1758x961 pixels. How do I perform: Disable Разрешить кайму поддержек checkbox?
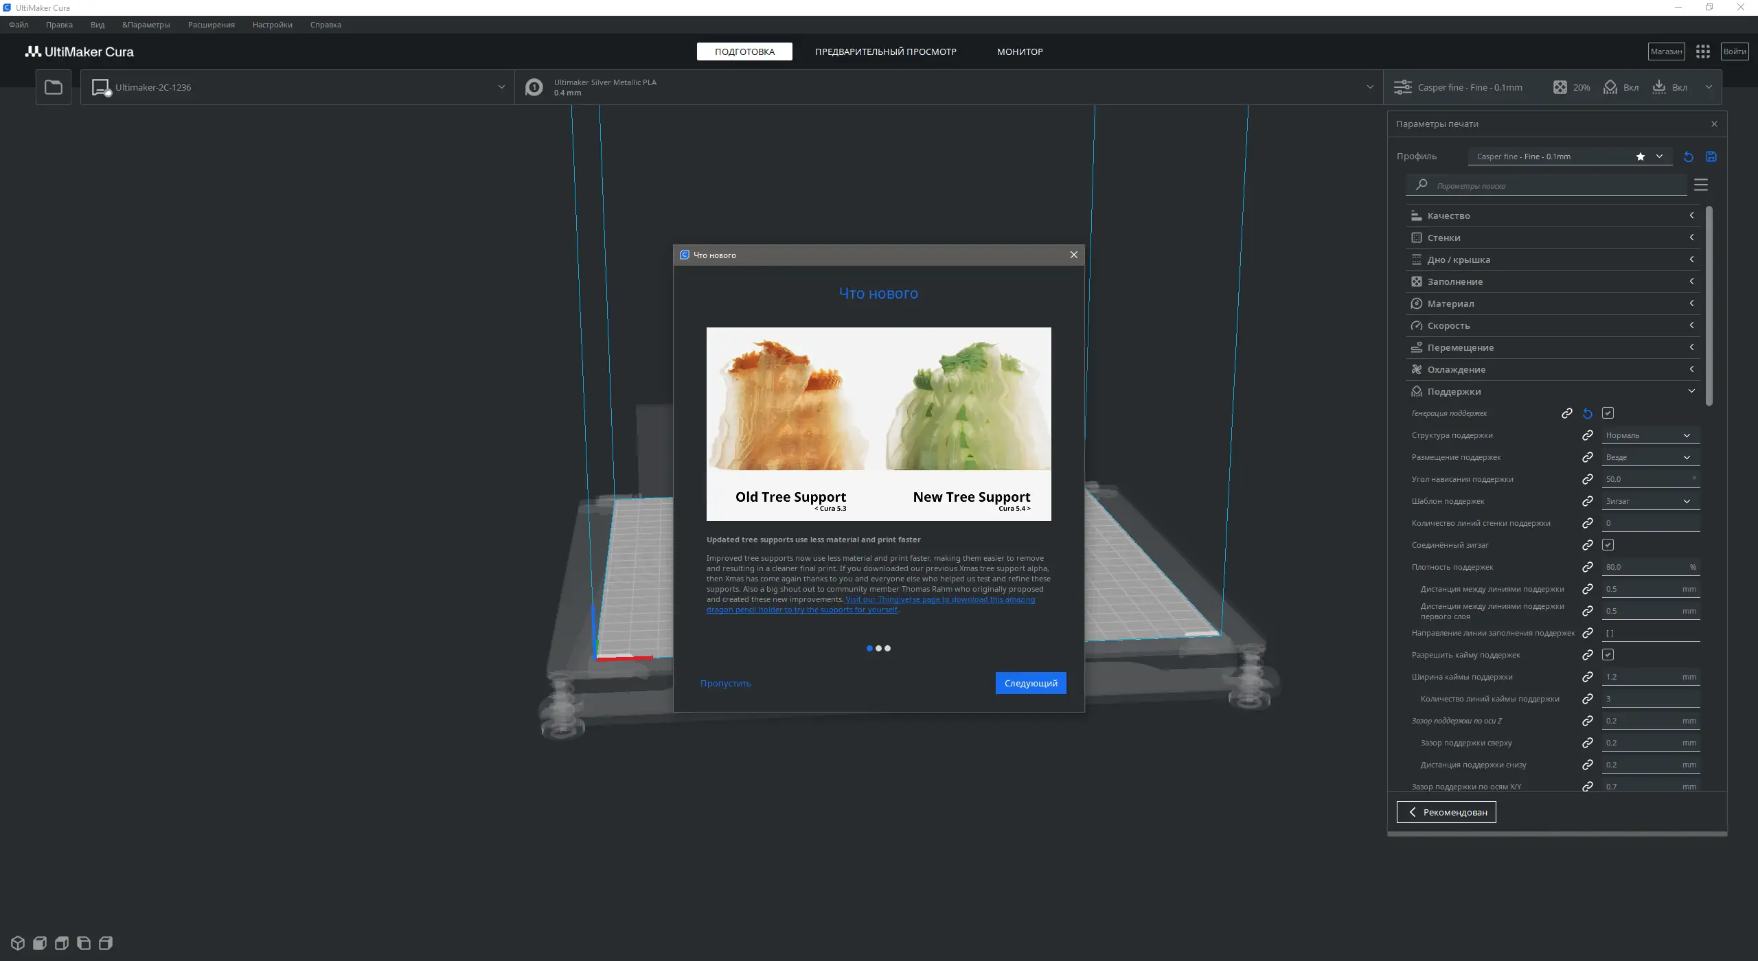click(x=1608, y=655)
